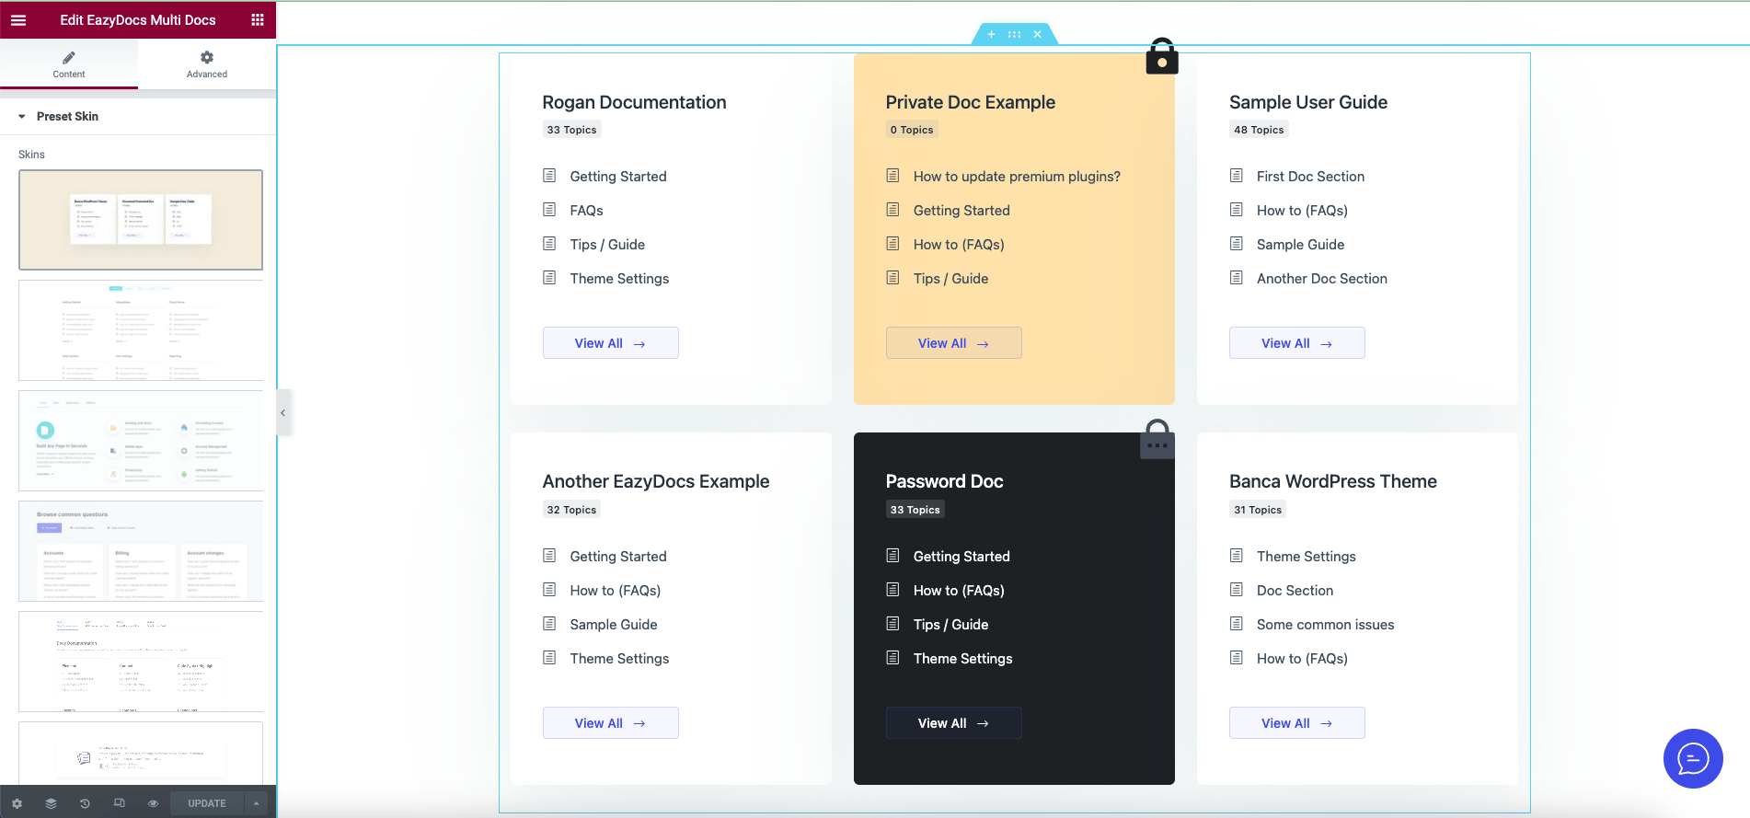Viewport: 1750px width, 818px height.
Task: Select the third skin thumbnail with teal circle
Action: [x=141, y=441]
